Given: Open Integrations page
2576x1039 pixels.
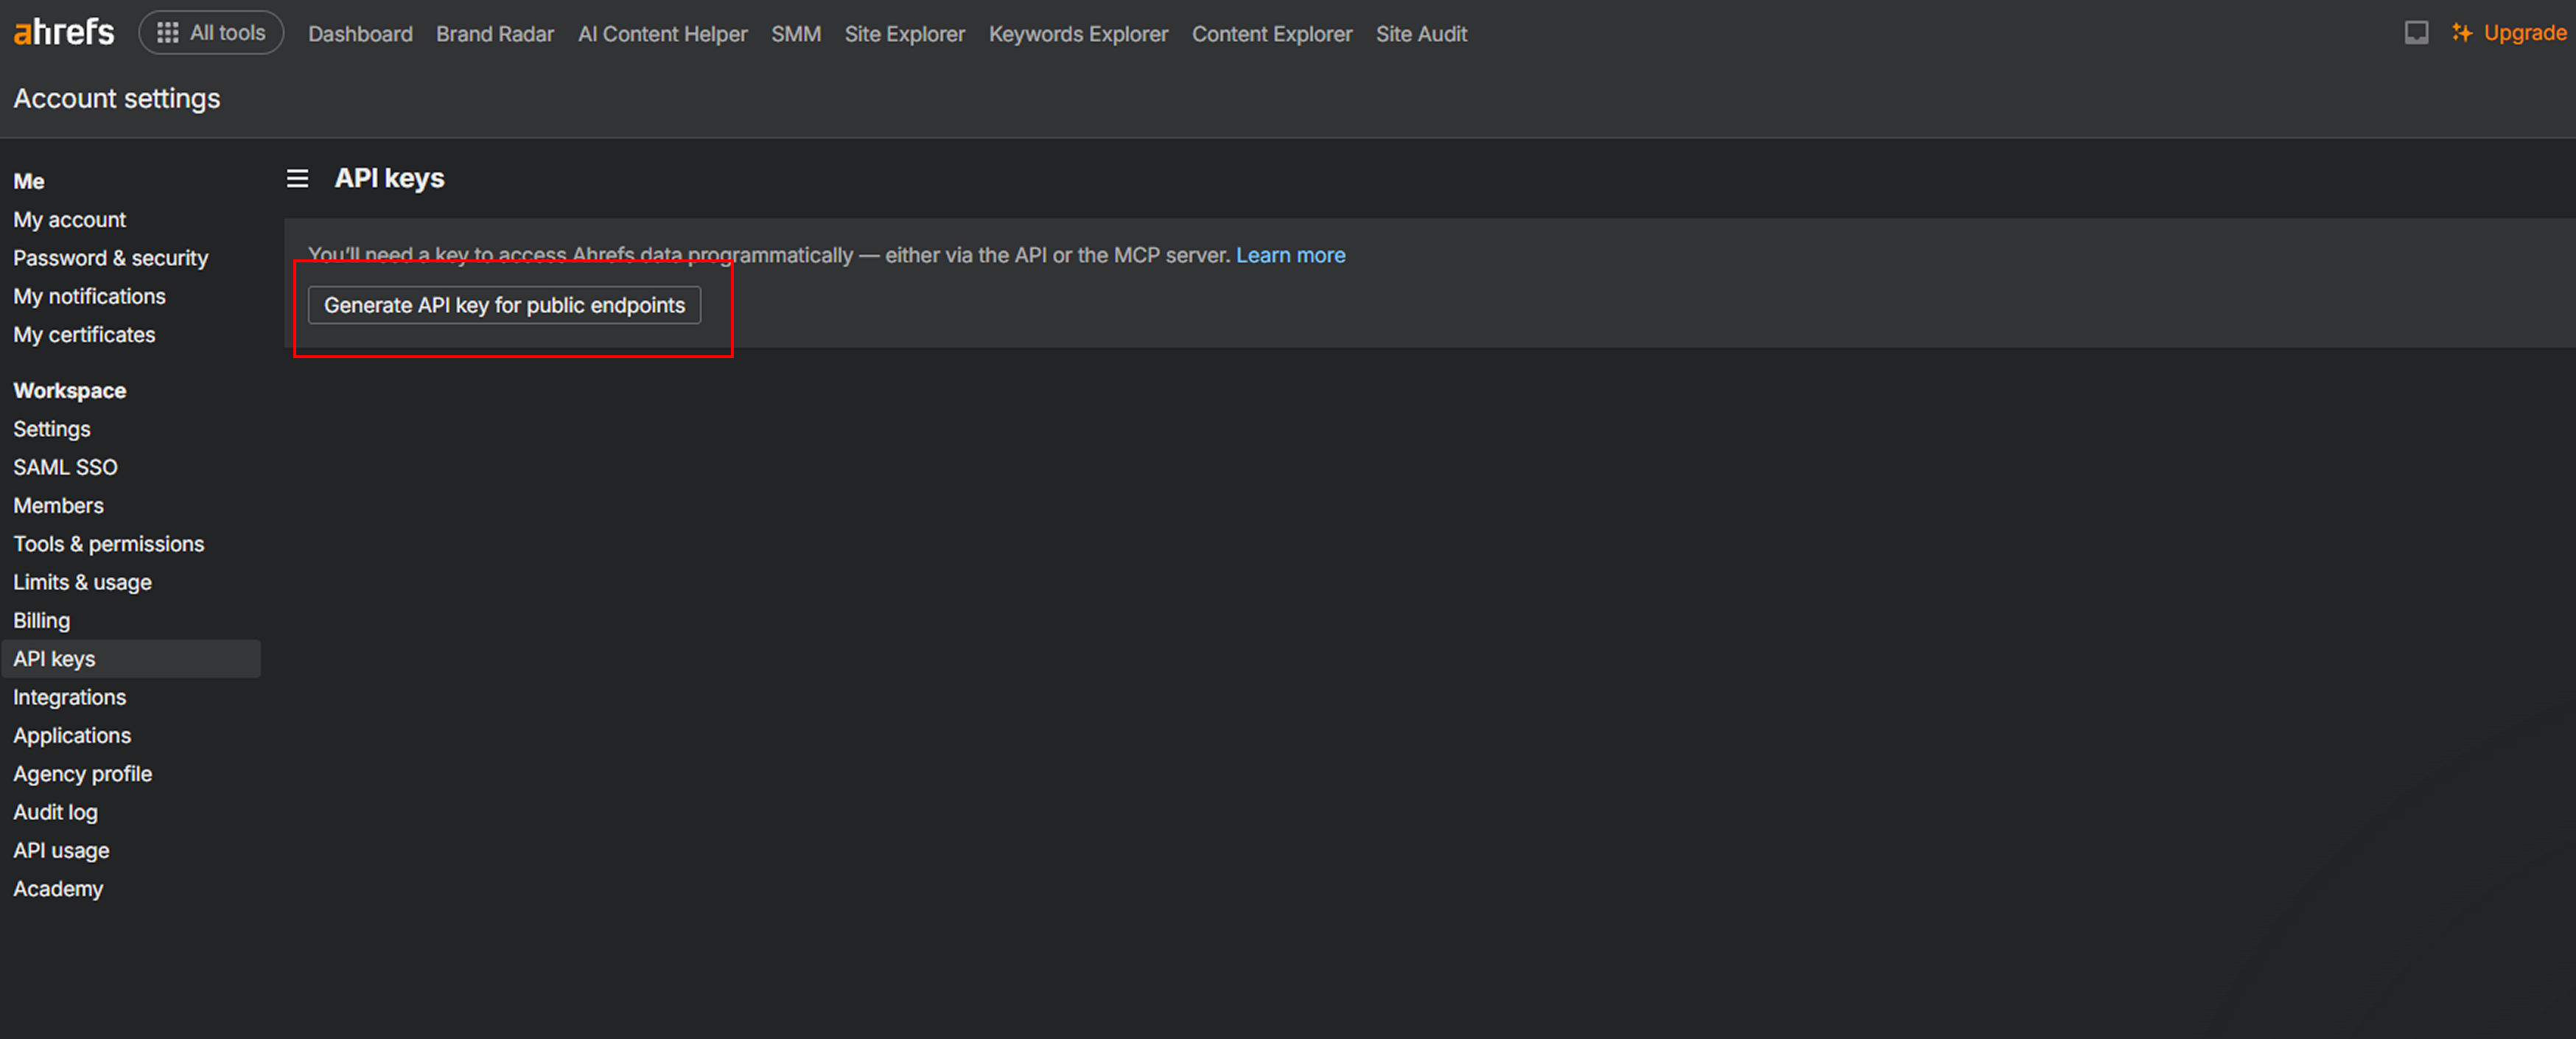Looking at the screenshot, I should point(70,697).
